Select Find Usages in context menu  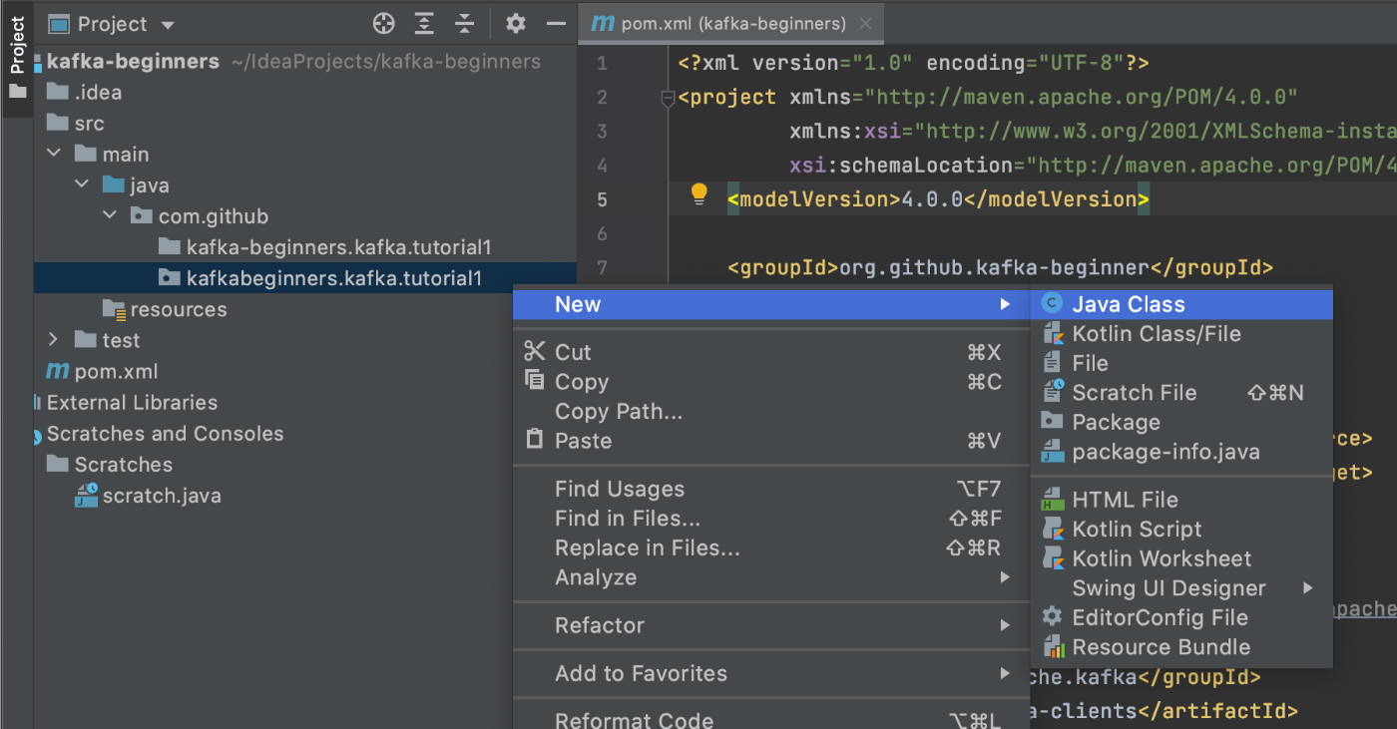(x=771, y=489)
